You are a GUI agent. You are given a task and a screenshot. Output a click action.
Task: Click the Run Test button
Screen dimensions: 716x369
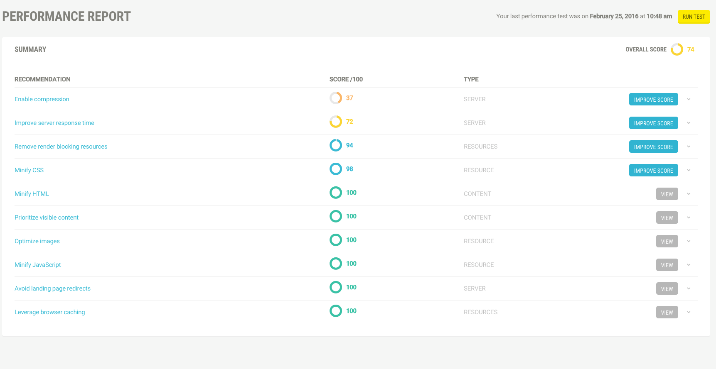(x=694, y=17)
